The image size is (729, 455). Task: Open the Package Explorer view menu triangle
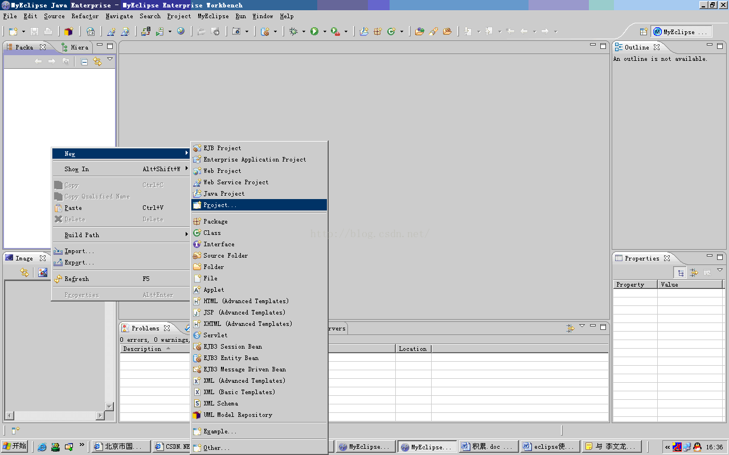110,59
